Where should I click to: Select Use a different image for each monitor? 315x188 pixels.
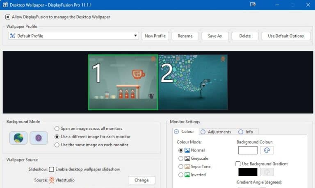click(x=57, y=137)
